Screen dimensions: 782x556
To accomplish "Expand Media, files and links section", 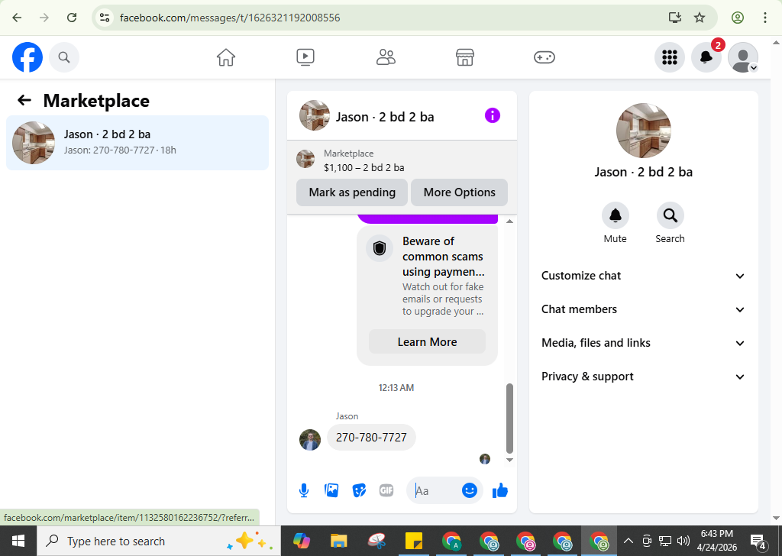I will [x=643, y=343].
